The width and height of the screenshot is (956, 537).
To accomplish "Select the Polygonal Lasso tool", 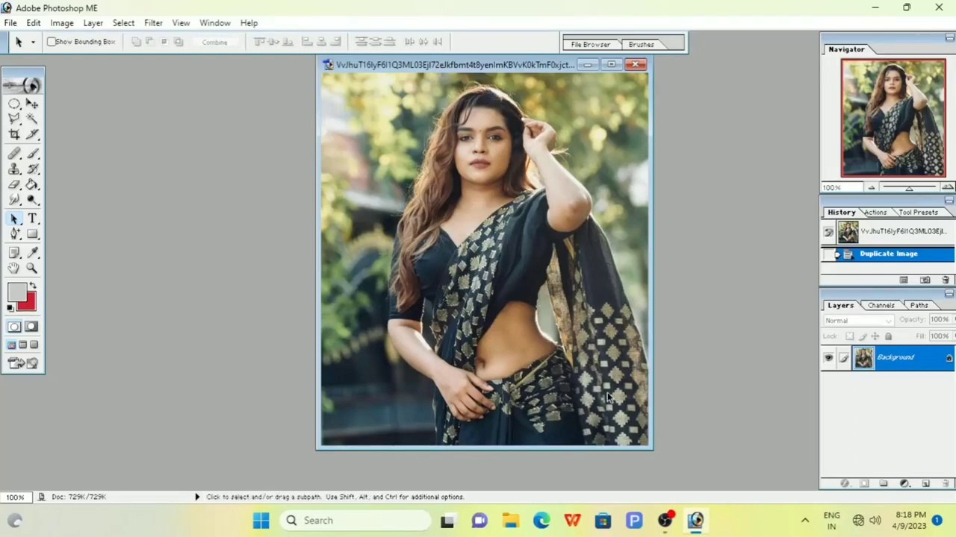I will 14,119.
